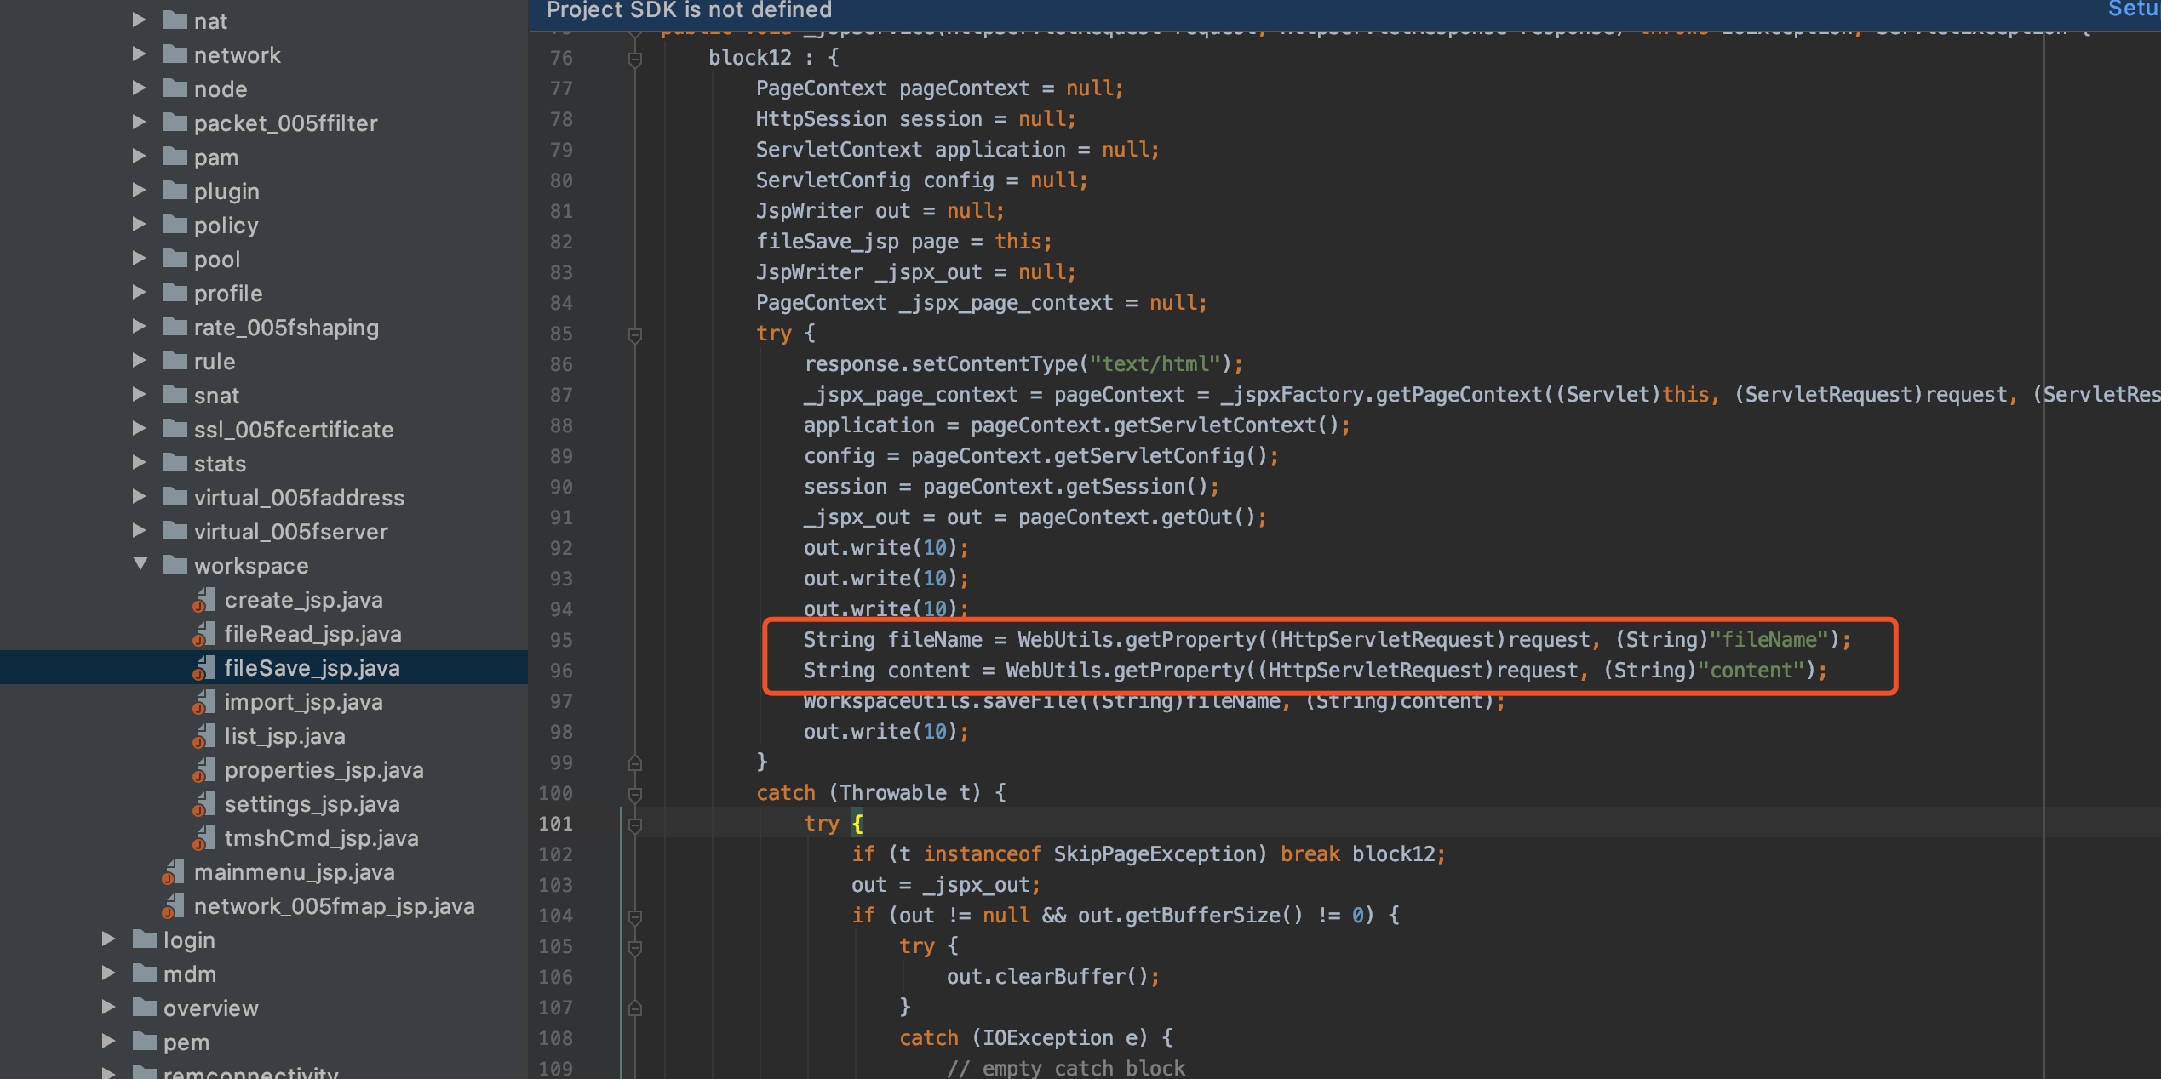This screenshot has height=1079, width=2161.
Task: Select fileRead_jsp.java file icon
Action: [x=203, y=634]
